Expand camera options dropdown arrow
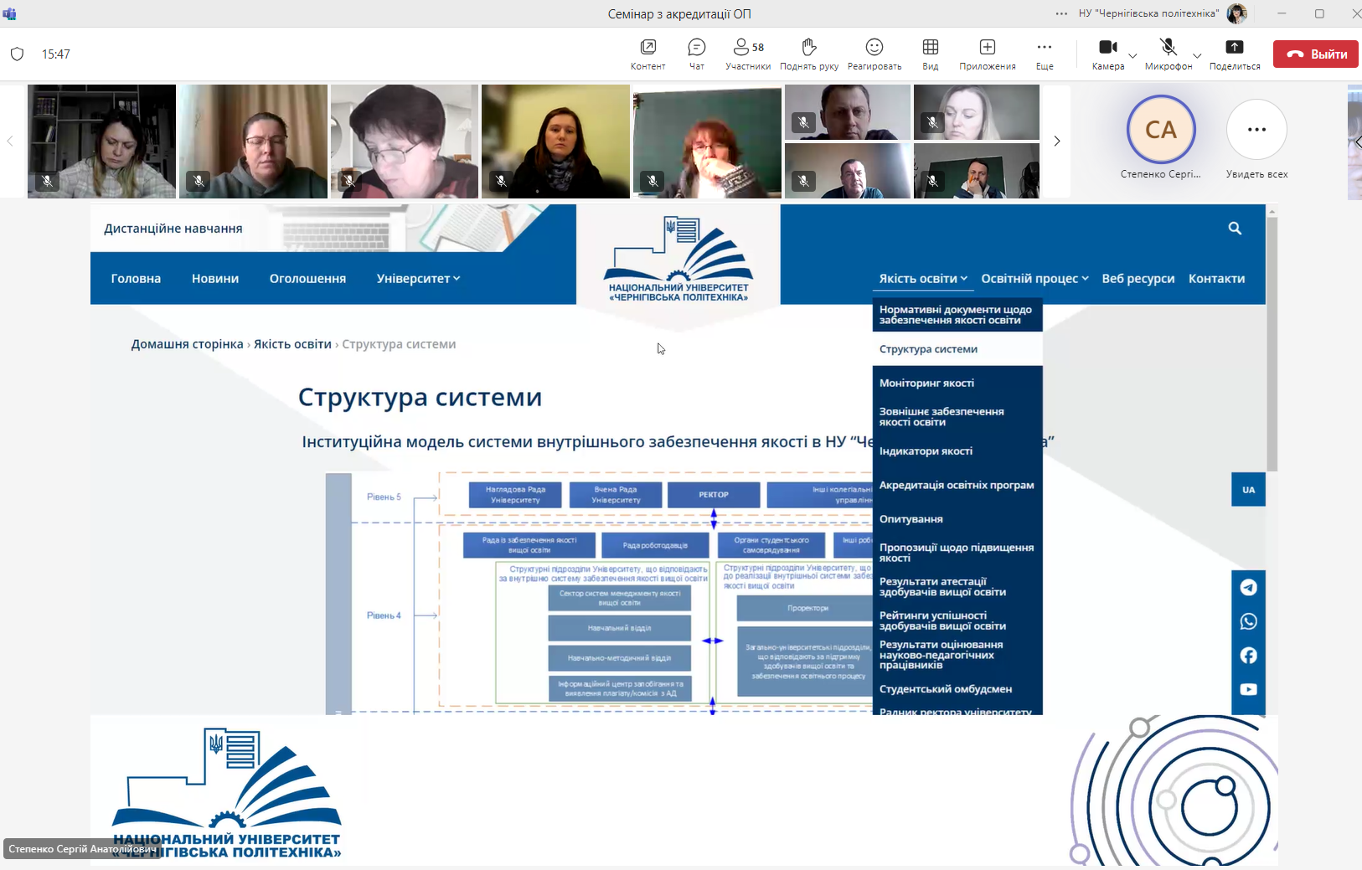The image size is (1362, 870). pyautogui.click(x=1132, y=56)
